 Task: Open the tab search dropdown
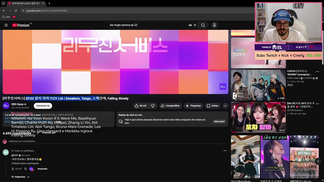coord(3,3)
